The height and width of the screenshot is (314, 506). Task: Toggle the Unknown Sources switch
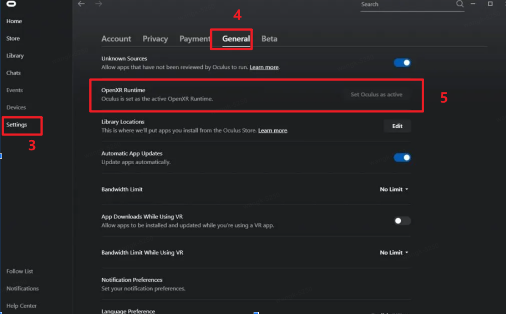pyautogui.click(x=402, y=63)
